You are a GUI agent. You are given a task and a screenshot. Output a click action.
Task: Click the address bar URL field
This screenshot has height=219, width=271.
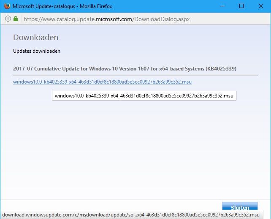pos(106,19)
